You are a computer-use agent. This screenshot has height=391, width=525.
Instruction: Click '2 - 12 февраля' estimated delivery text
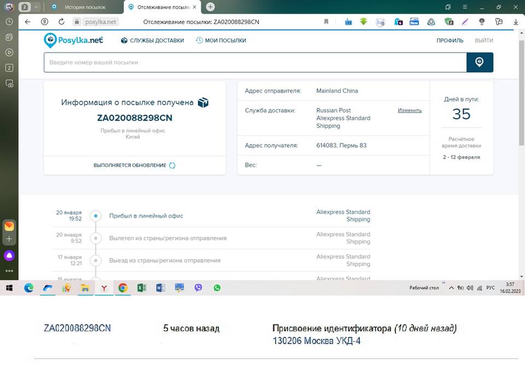(462, 157)
